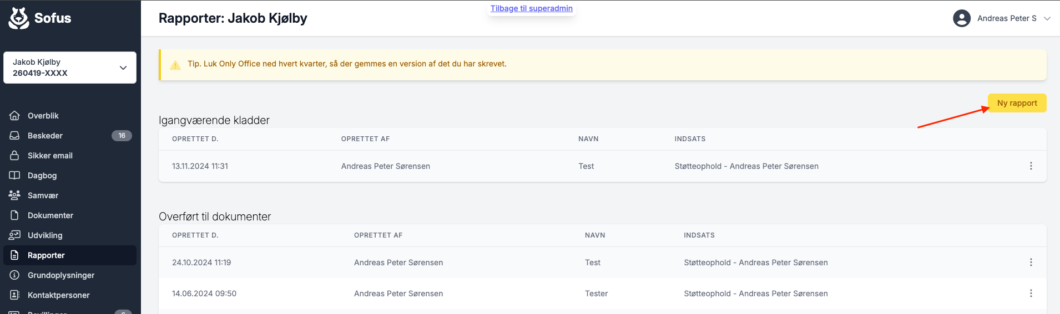Open options for the 13.11.2024 draft

tap(1031, 166)
